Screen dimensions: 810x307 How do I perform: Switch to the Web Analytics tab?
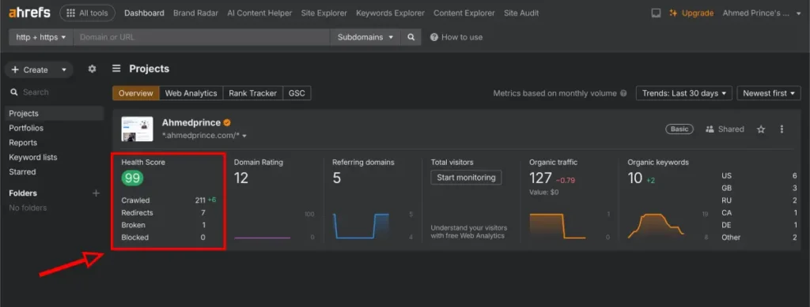(191, 93)
